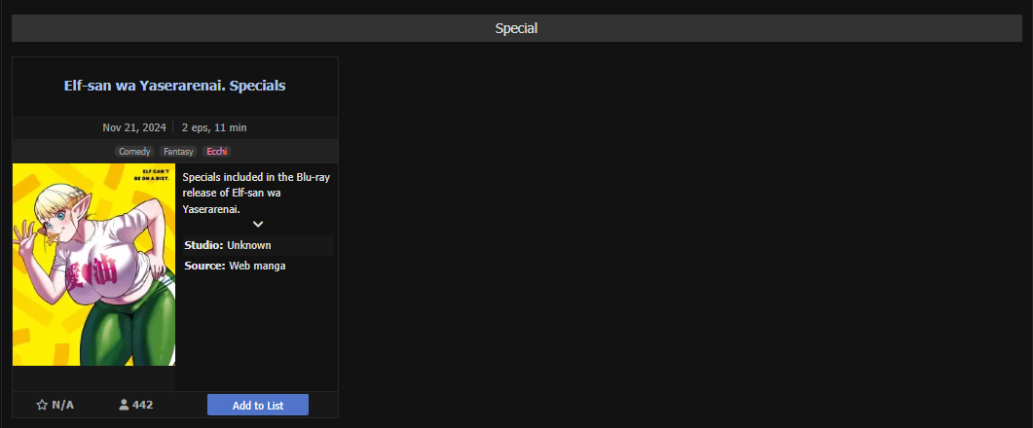Select the Comedy genre tag
1033x428 pixels.
tap(134, 152)
